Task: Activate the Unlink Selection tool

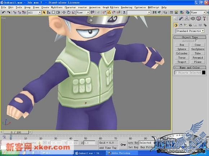Action: [x=19, y=13]
